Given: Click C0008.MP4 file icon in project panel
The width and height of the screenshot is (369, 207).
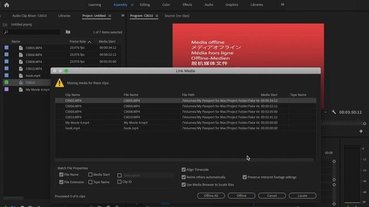Looking at the screenshot, I should (x=21, y=62).
